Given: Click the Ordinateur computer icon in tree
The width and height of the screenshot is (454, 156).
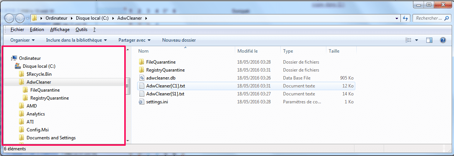Looking at the screenshot, I should coord(14,58).
